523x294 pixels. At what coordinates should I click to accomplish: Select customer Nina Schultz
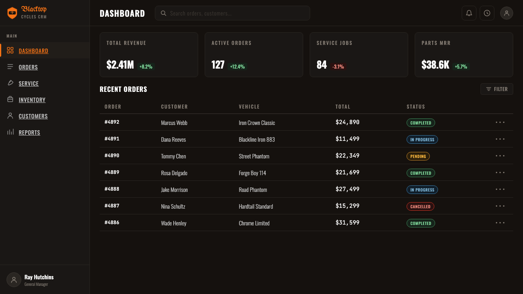[x=173, y=206]
